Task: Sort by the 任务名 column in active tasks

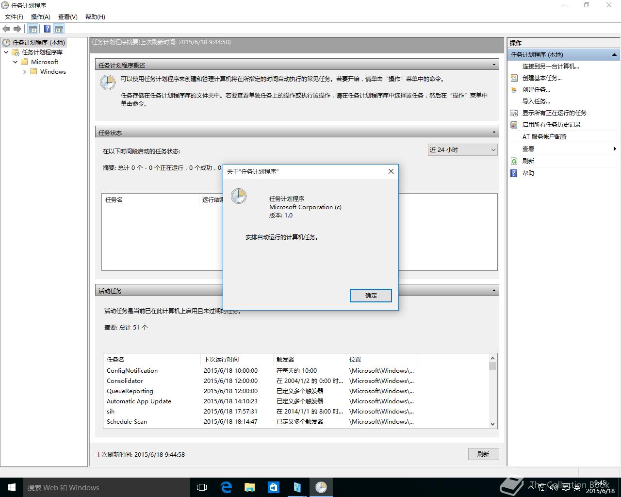Action: coord(152,359)
